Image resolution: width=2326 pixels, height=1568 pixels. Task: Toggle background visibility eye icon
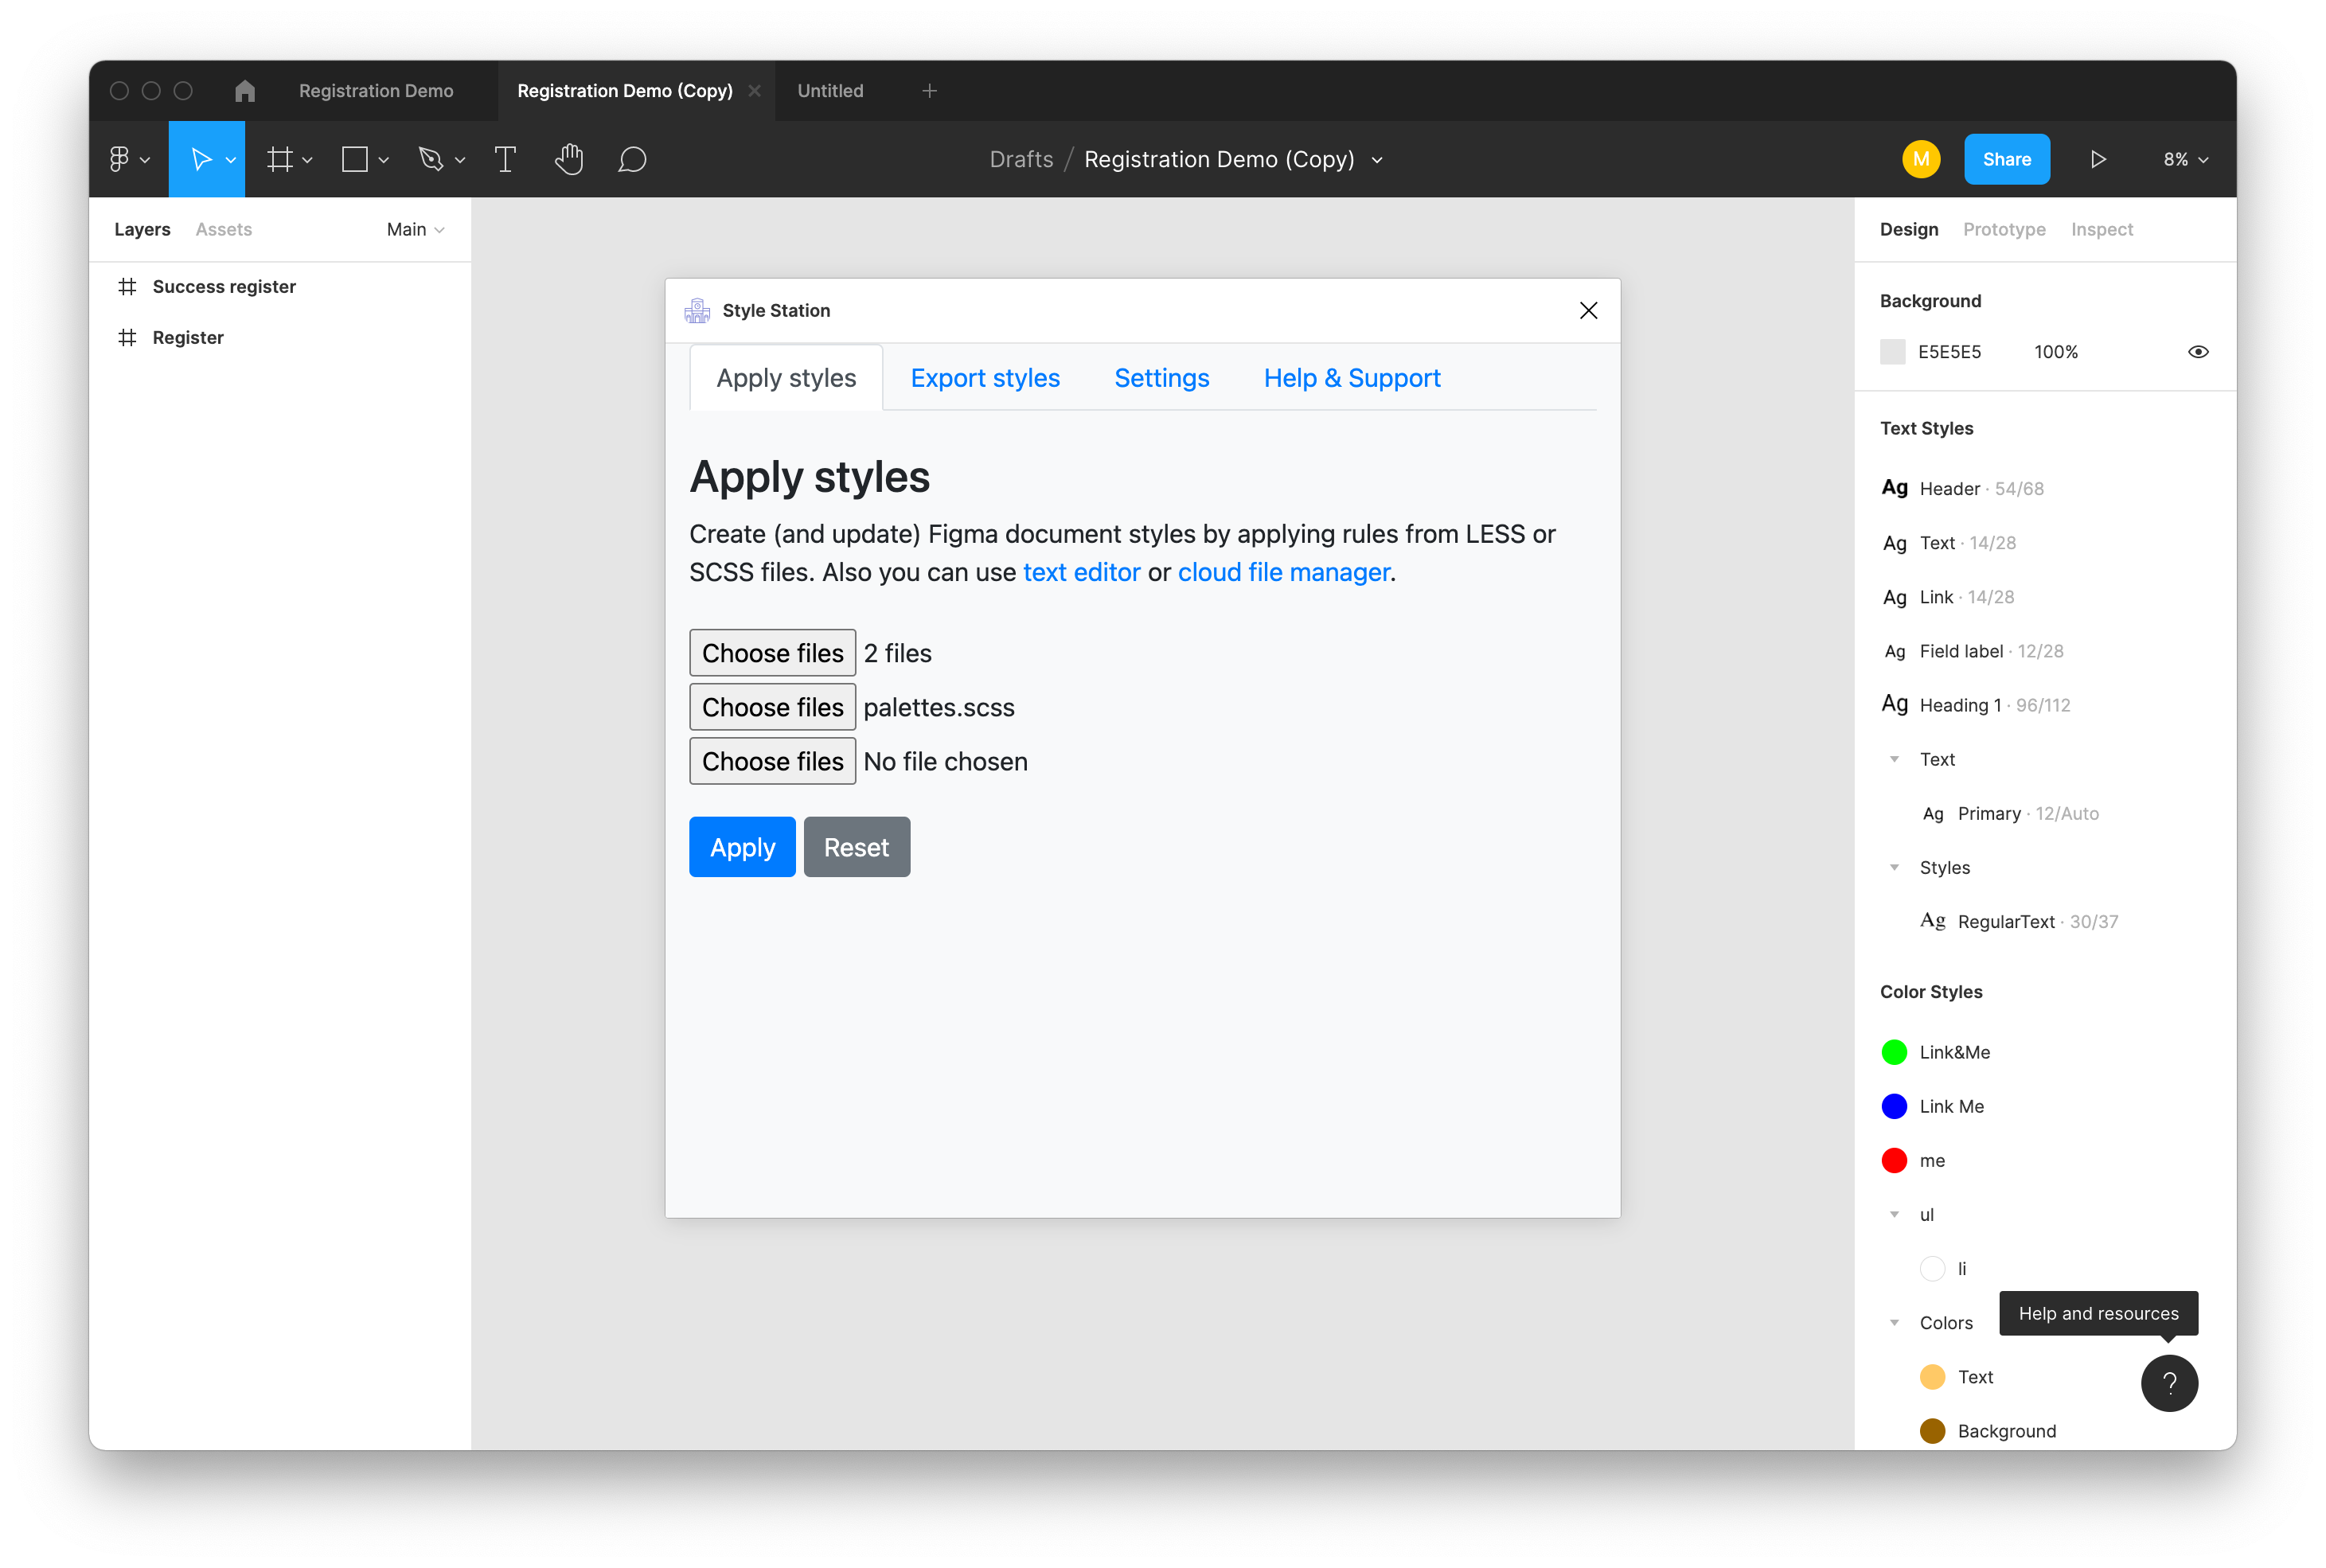[x=2197, y=352]
